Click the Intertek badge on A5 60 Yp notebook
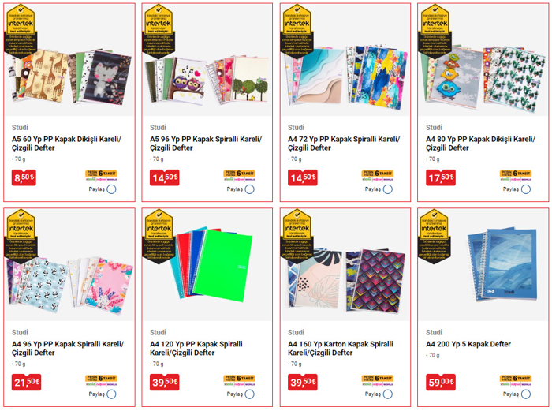This screenshot has width=552, height=411. (x=21, y=31)
